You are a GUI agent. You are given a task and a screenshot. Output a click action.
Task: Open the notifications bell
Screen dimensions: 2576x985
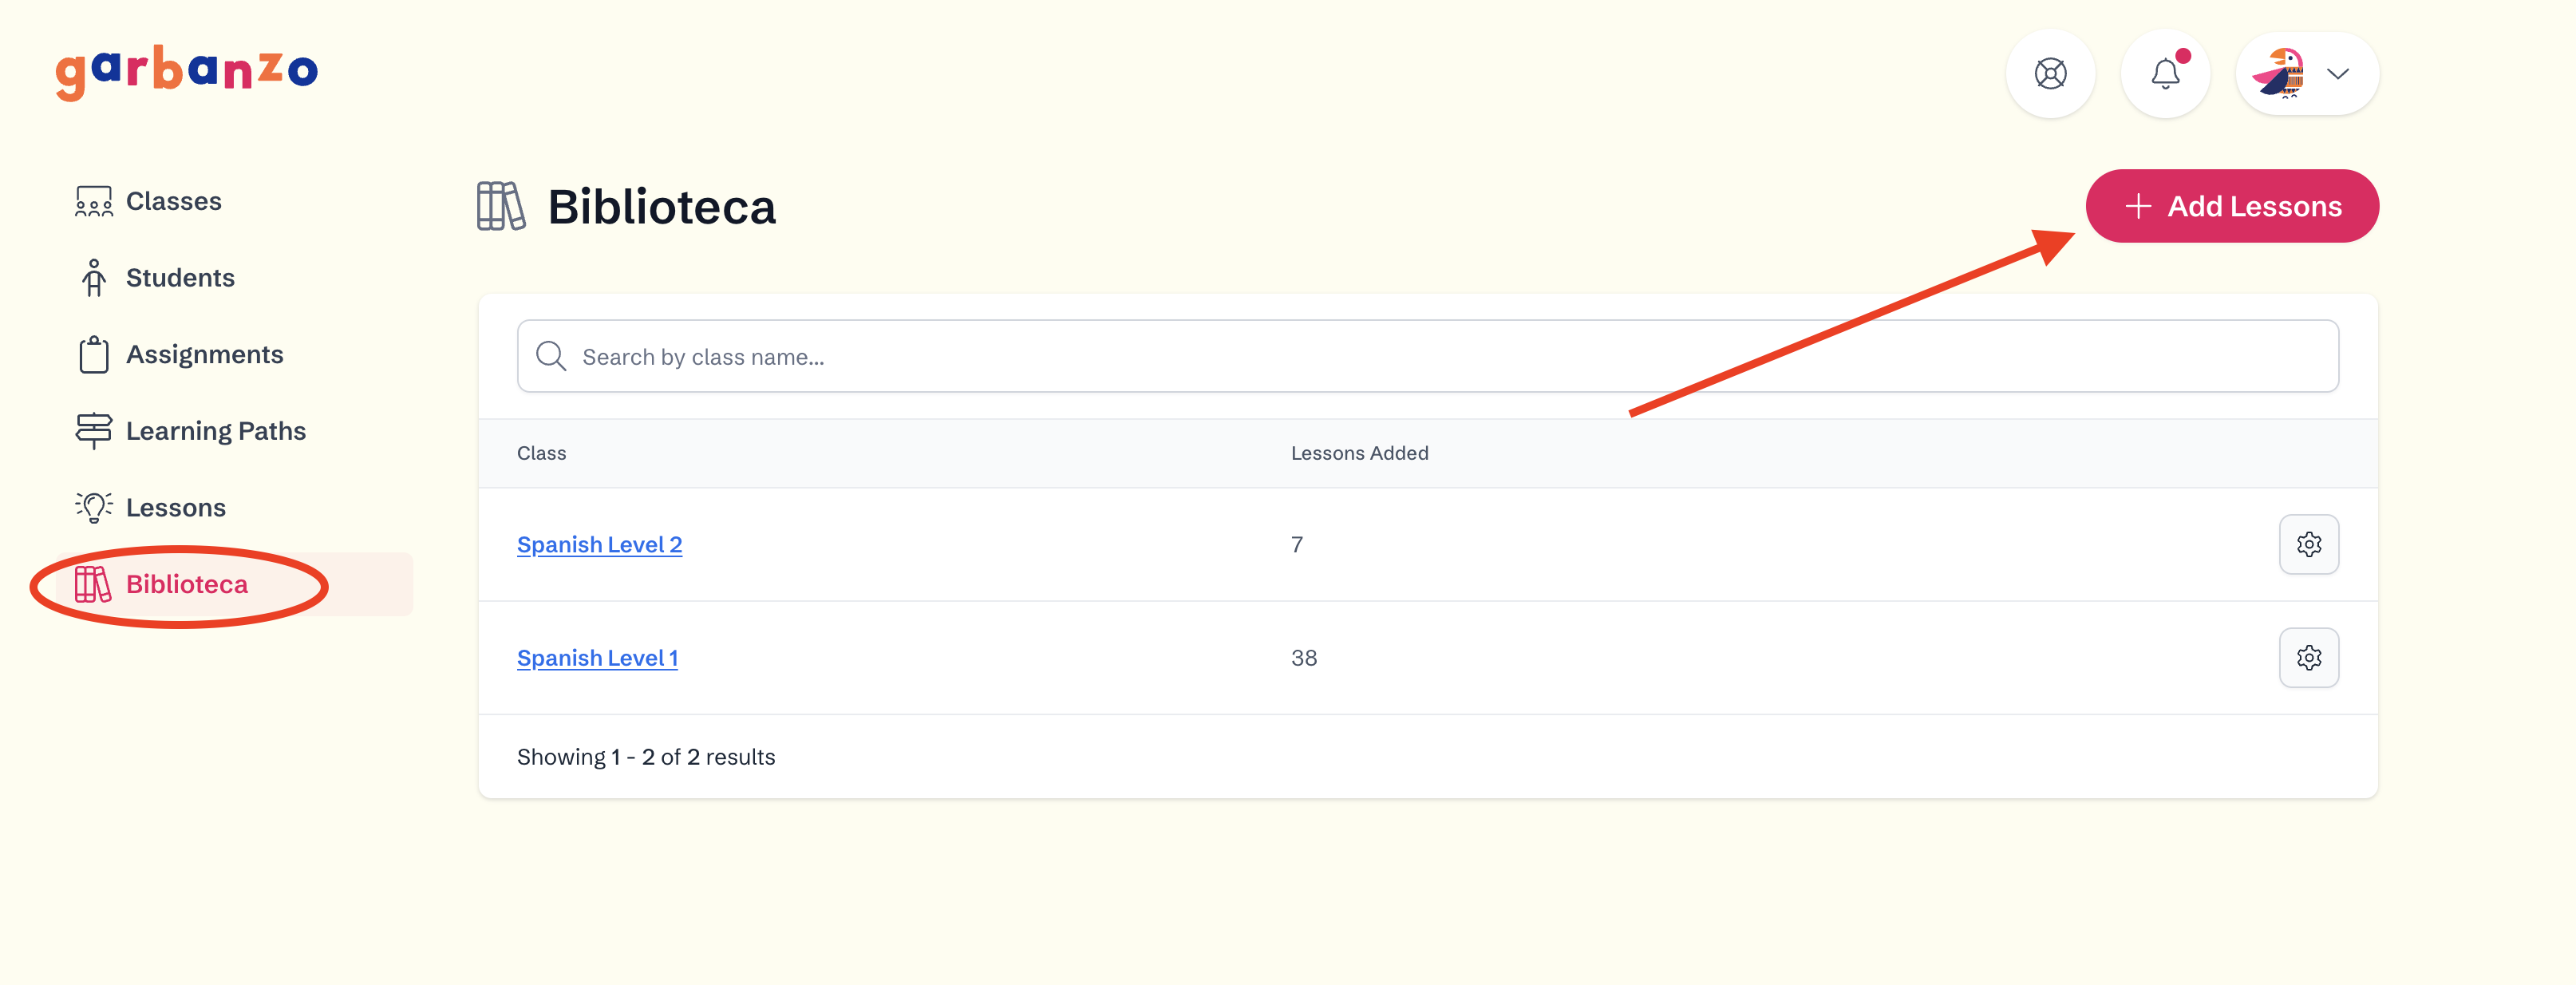point(2165,74)
